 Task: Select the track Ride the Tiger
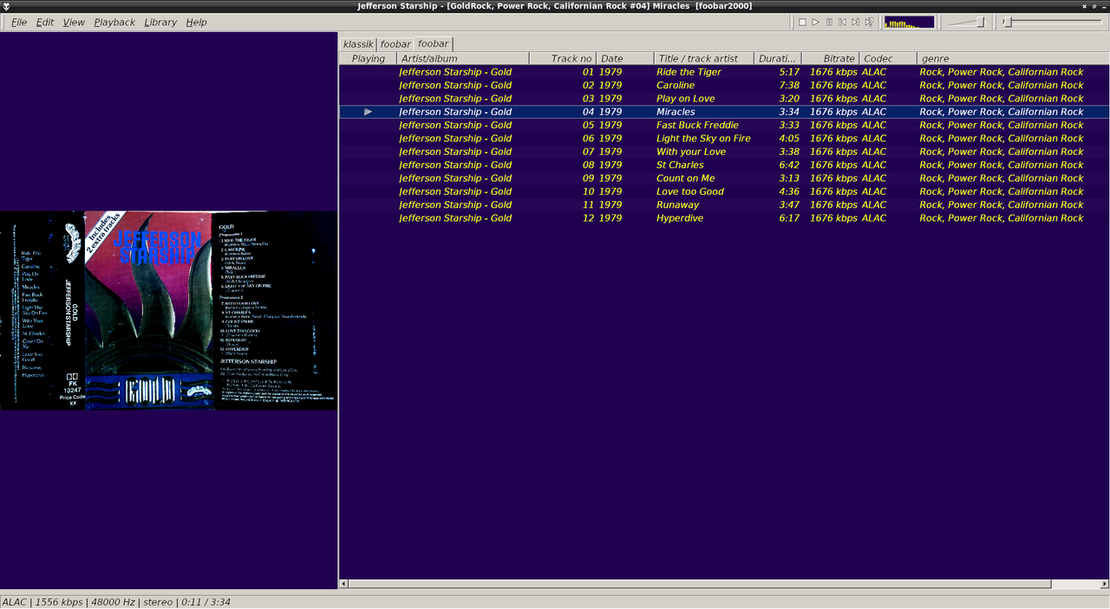point(724,72)
